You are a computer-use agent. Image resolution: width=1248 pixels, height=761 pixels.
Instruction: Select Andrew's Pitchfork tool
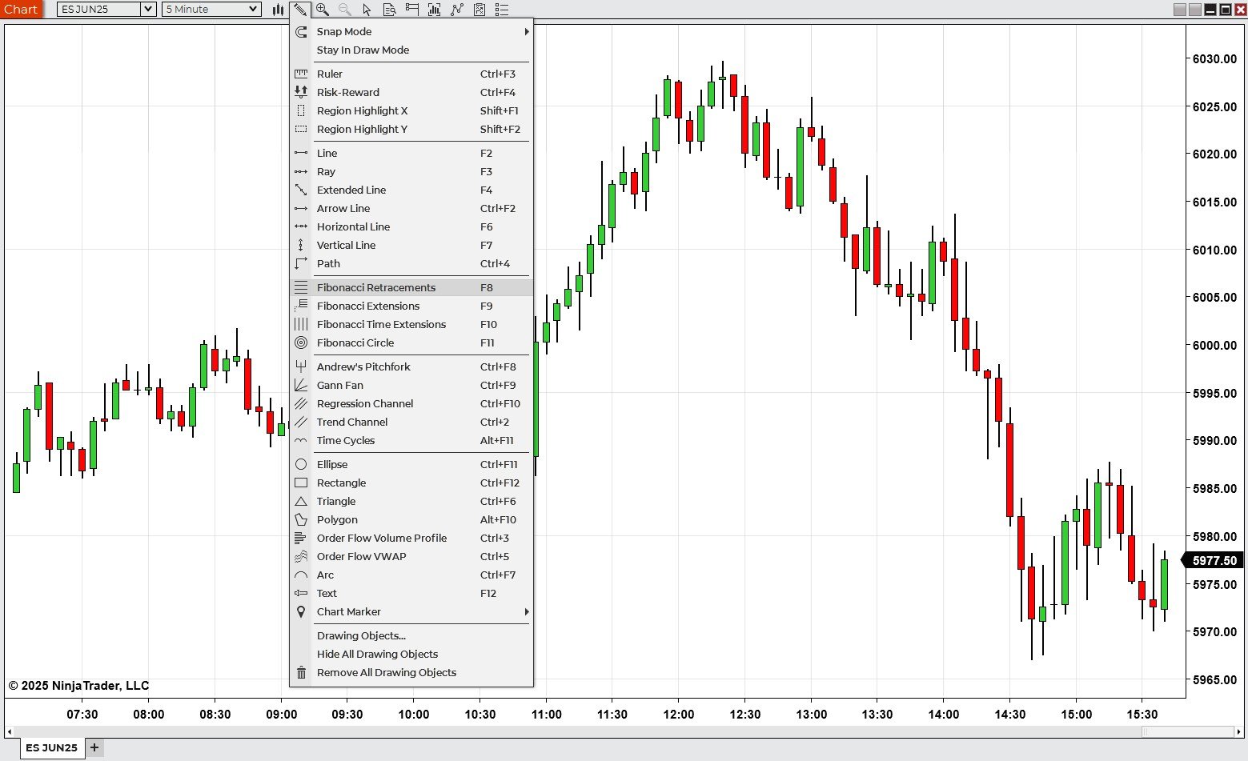411,366
